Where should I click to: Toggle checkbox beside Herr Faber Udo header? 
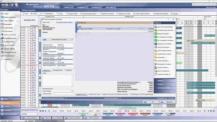point(76,23)
